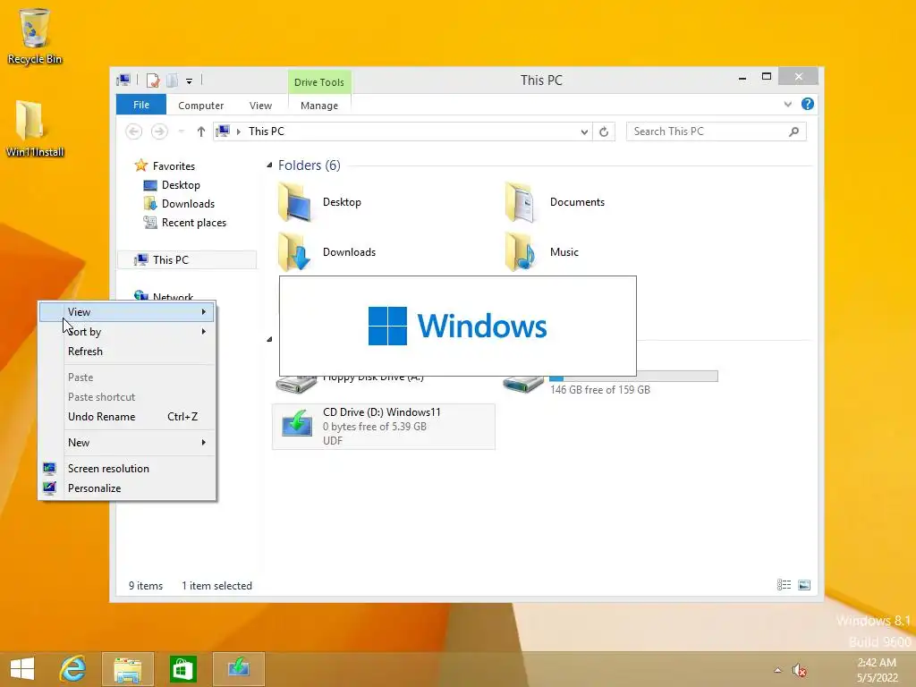
Task: Switch to the Computer ribbon tab
Action: [201, 106]
